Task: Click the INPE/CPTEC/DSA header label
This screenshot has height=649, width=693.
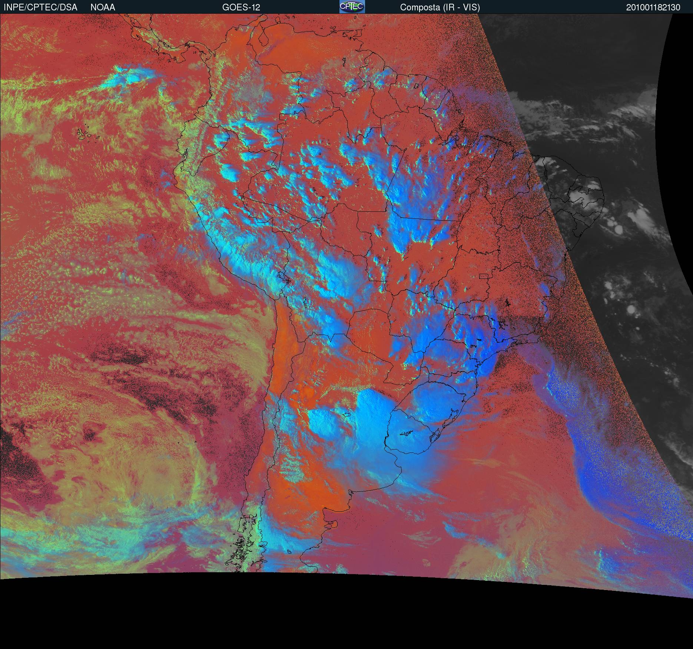Action: coord(40,7)
